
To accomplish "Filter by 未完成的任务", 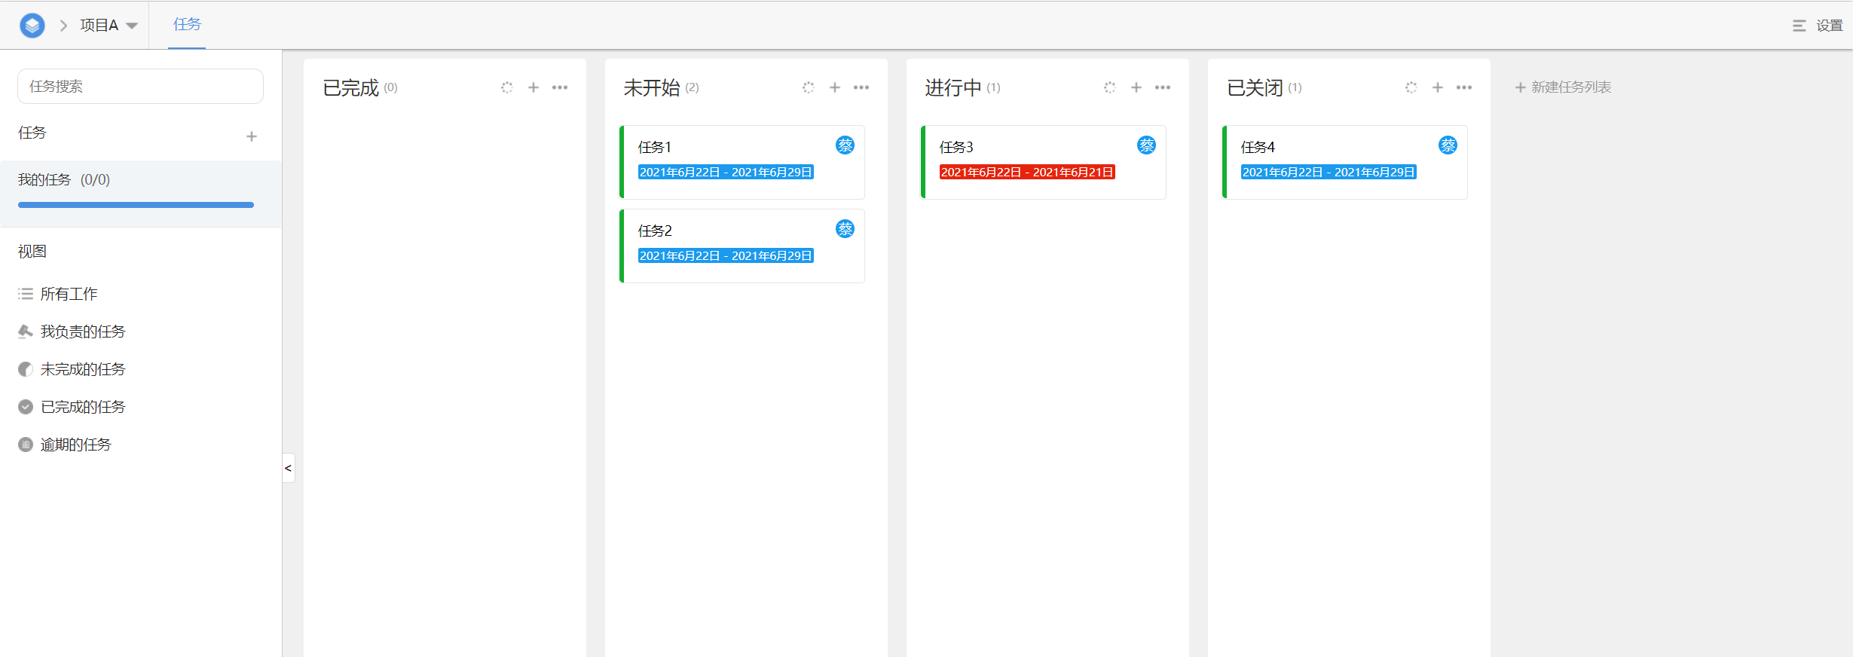I will [82, 369].
